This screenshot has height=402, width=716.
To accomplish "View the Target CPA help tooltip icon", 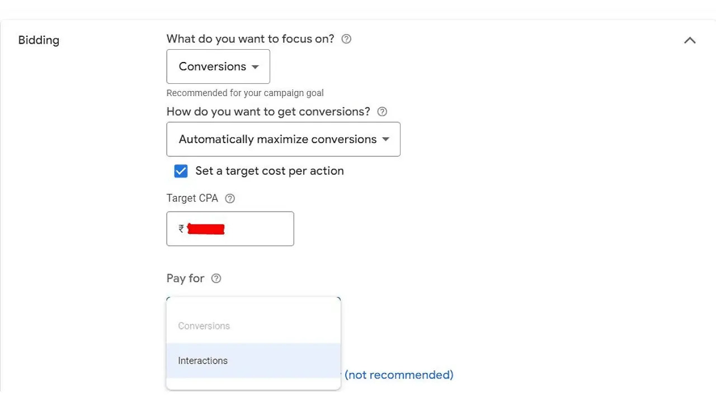I will 229,198.
